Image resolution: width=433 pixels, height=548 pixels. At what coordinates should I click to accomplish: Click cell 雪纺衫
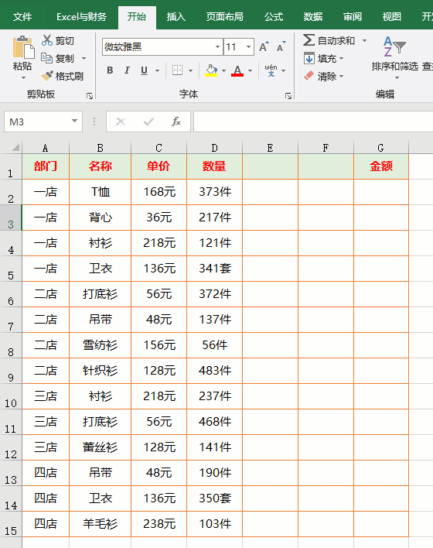pyautogui.click(x=101, y=345)
